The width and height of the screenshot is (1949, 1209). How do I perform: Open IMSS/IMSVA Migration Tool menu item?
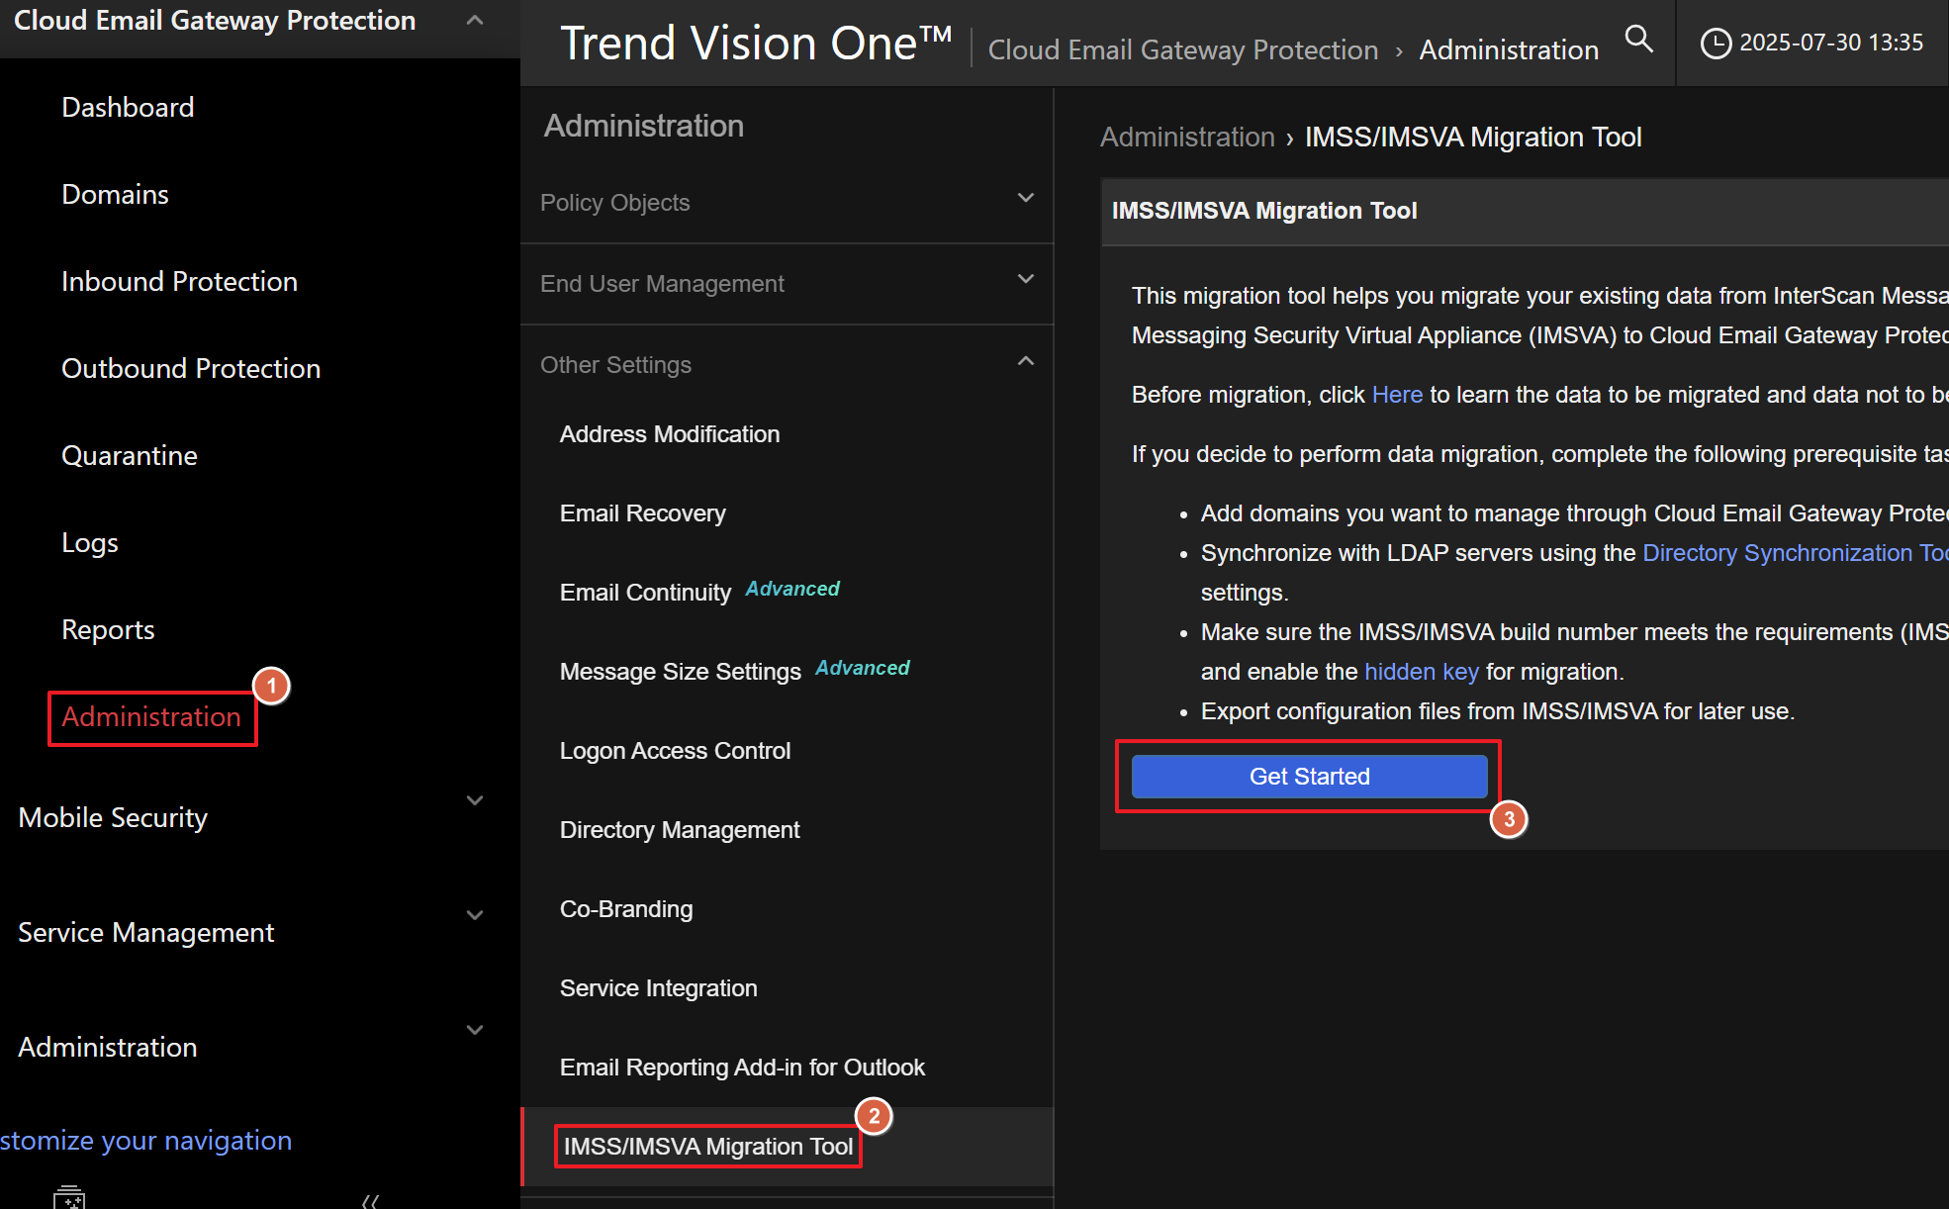tap(707, 1147)
